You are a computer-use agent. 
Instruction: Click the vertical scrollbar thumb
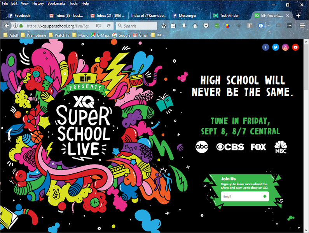click(x=306, y=67)
